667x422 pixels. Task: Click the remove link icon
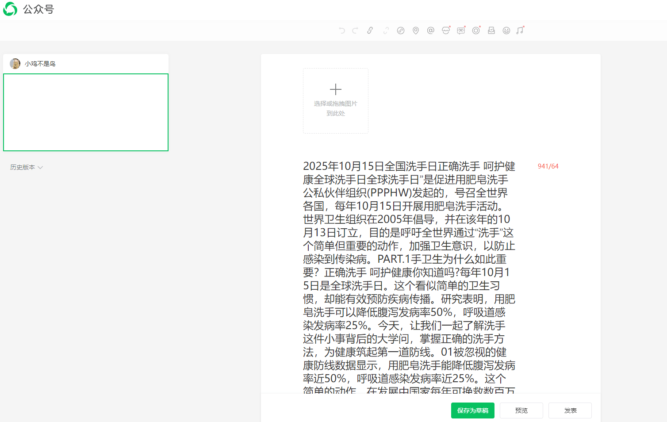(386, 31)
